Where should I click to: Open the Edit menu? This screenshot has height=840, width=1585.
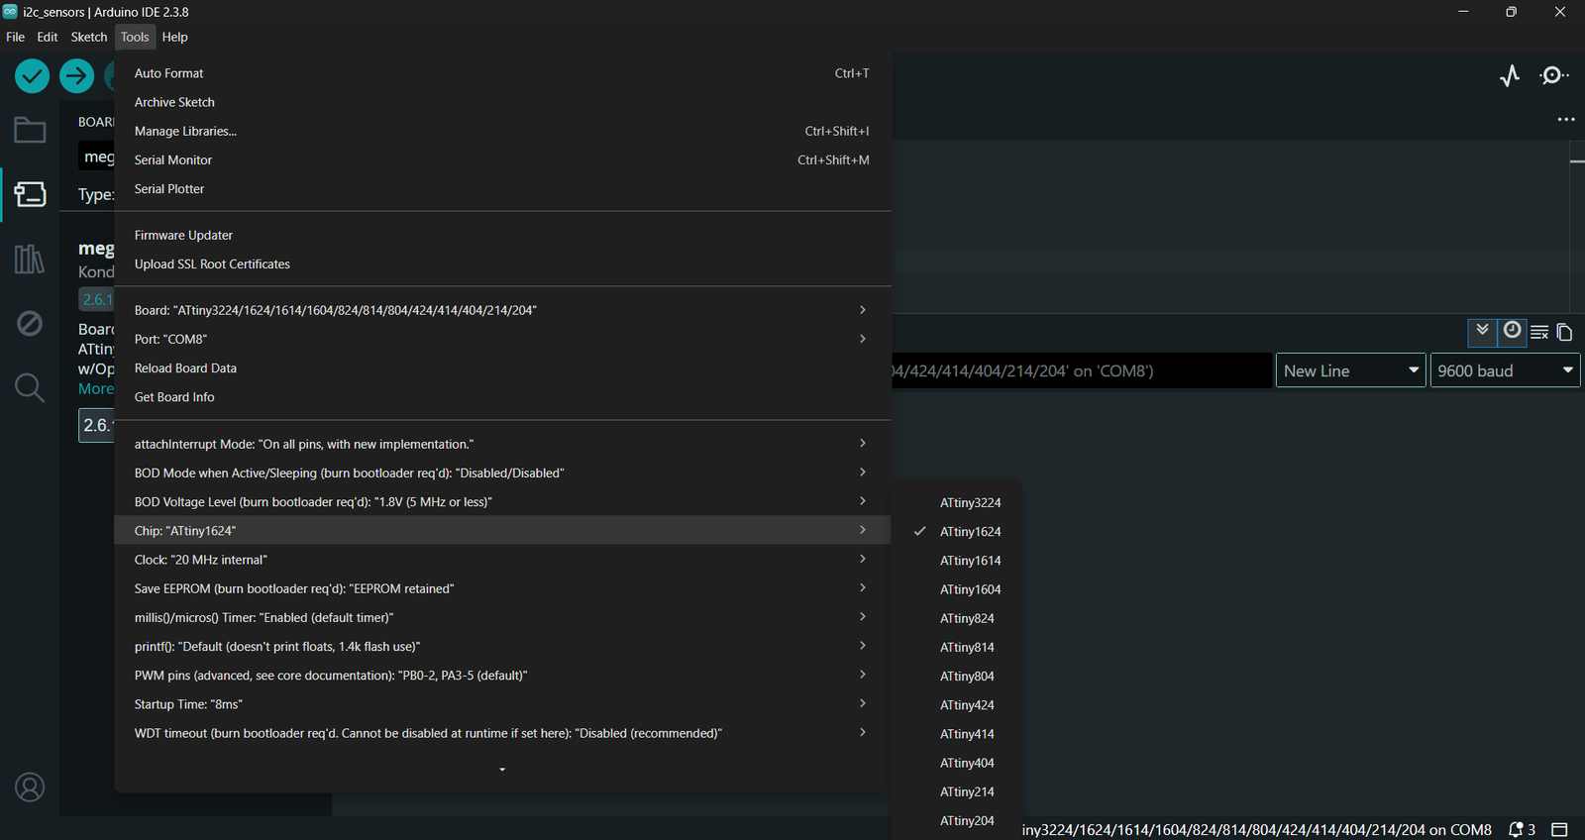(x=48, y=37)
